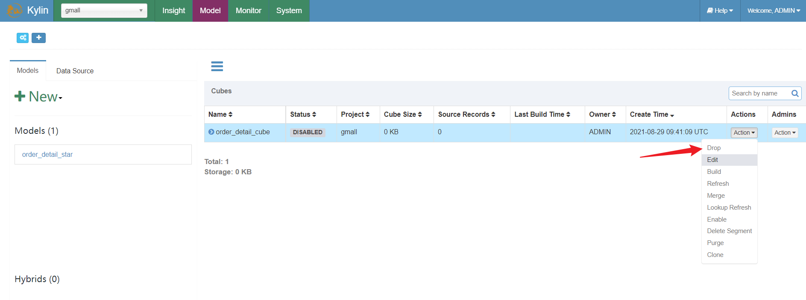
Task: Click the blue plus add project icon
Action: tap(38, 38)
